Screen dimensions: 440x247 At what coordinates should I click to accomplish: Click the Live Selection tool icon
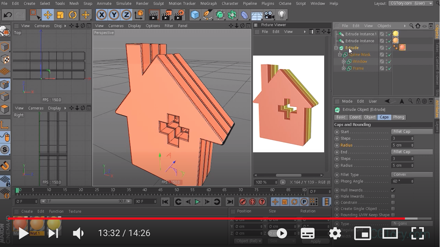[x=35, y=15]
